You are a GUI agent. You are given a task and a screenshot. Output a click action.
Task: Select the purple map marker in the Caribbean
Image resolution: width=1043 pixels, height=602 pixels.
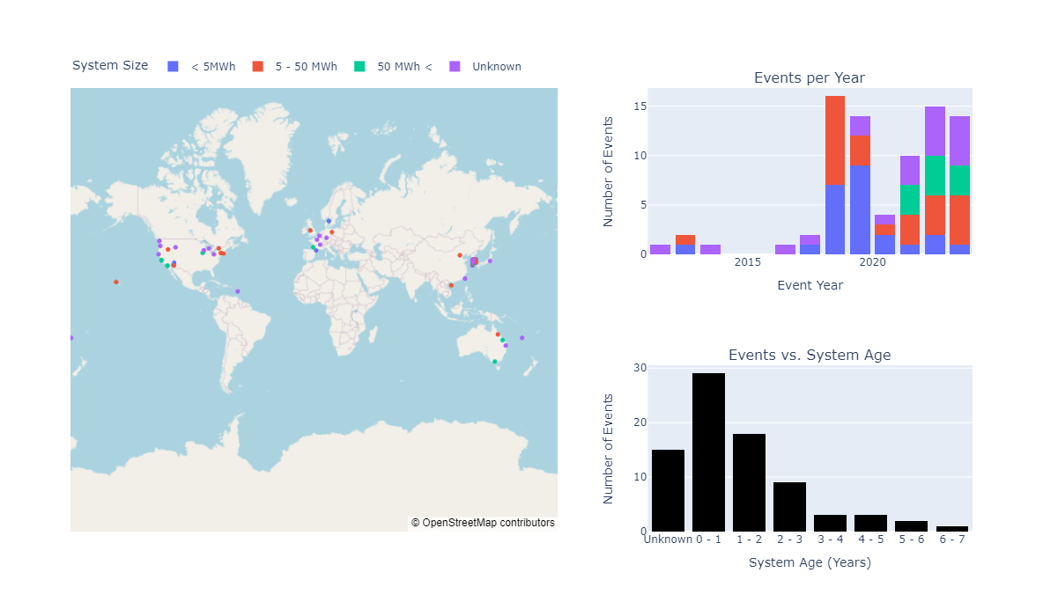tap(238, 291)
